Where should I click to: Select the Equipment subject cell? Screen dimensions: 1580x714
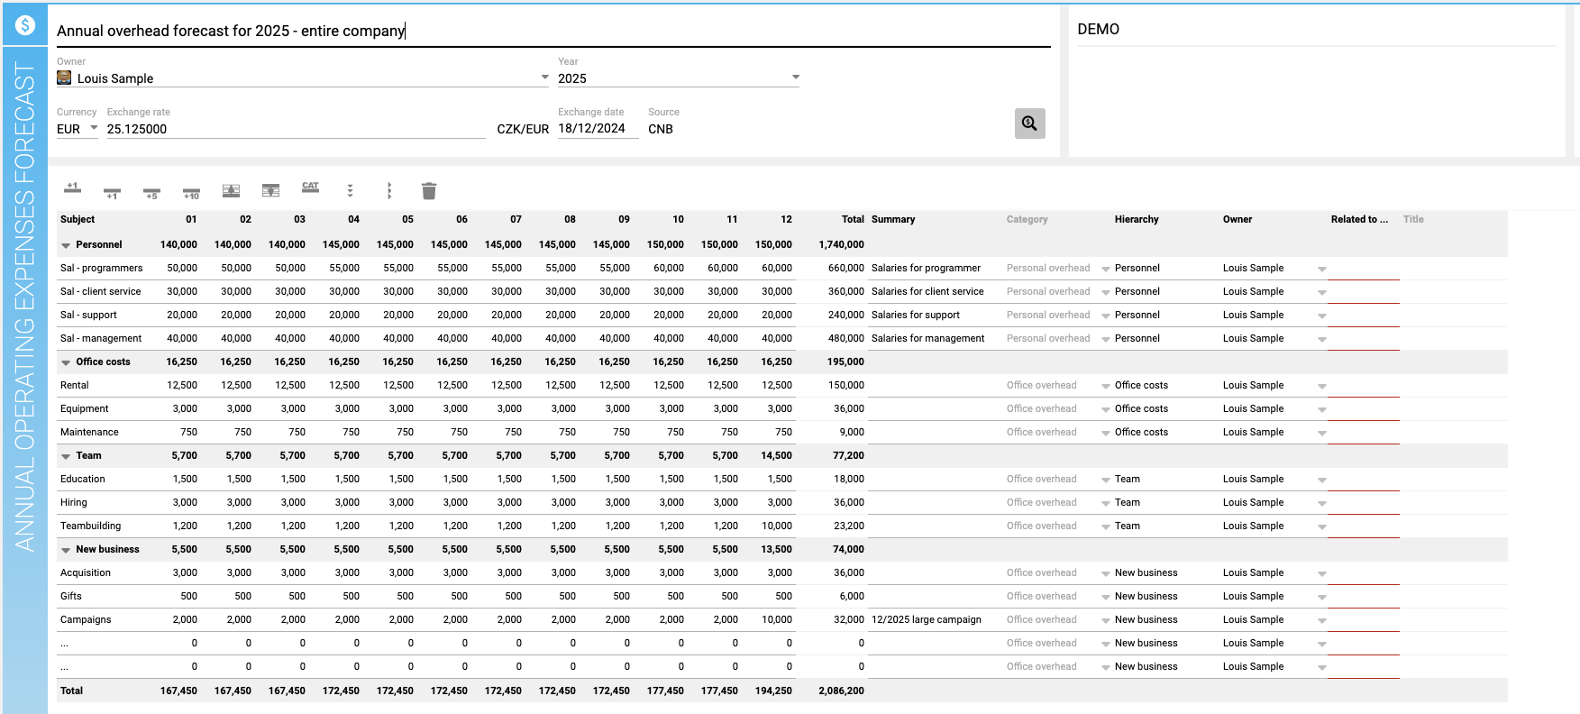coord(85,408)
